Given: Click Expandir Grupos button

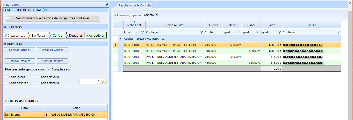Looking at the screenshot, I should pos(52,50).
